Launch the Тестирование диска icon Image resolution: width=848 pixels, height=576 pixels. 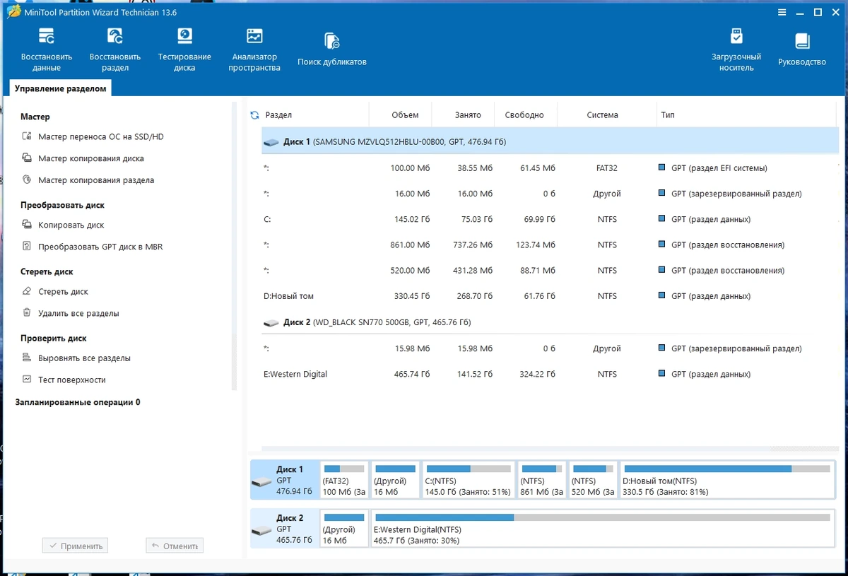[x=184, y=36]
